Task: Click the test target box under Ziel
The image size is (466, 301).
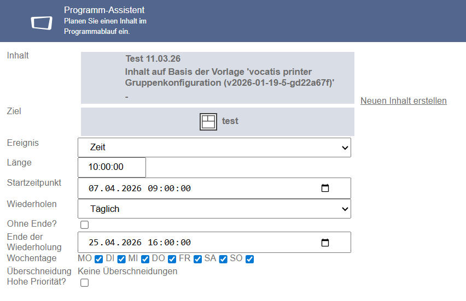Action: click(x=218, y=122)
